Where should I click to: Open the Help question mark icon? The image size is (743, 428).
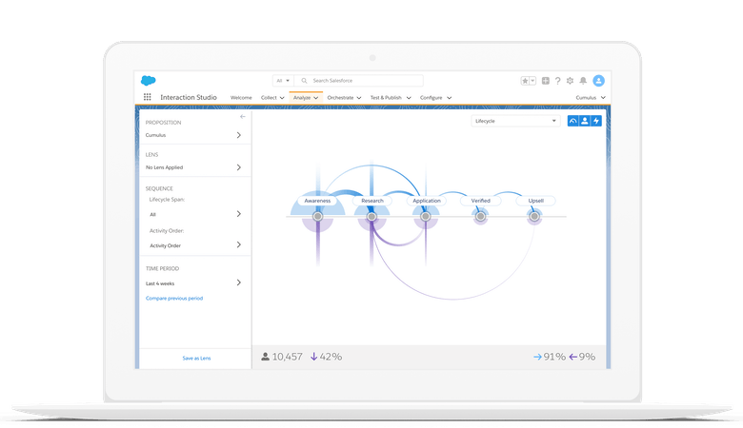pyautogui.click(x=557, y=81)
